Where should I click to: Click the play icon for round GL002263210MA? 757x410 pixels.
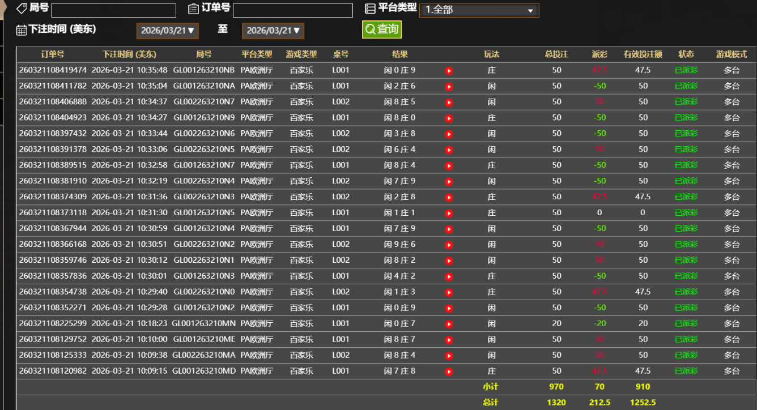pyautogui.click(x=448, y=355)
